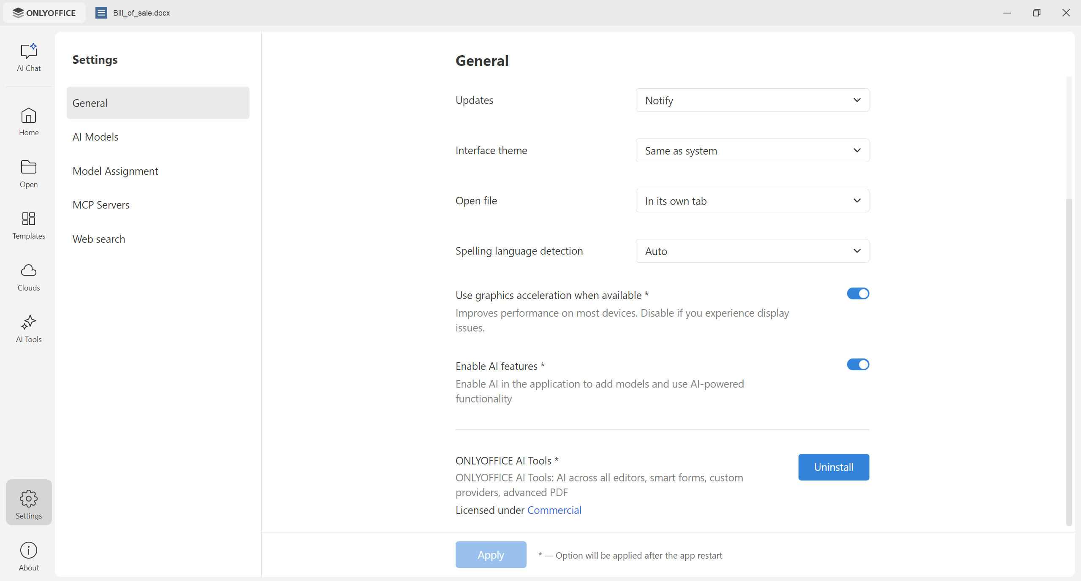Click the Apply button
Screen dimensions: 1081x581
(x=491, y=555)
